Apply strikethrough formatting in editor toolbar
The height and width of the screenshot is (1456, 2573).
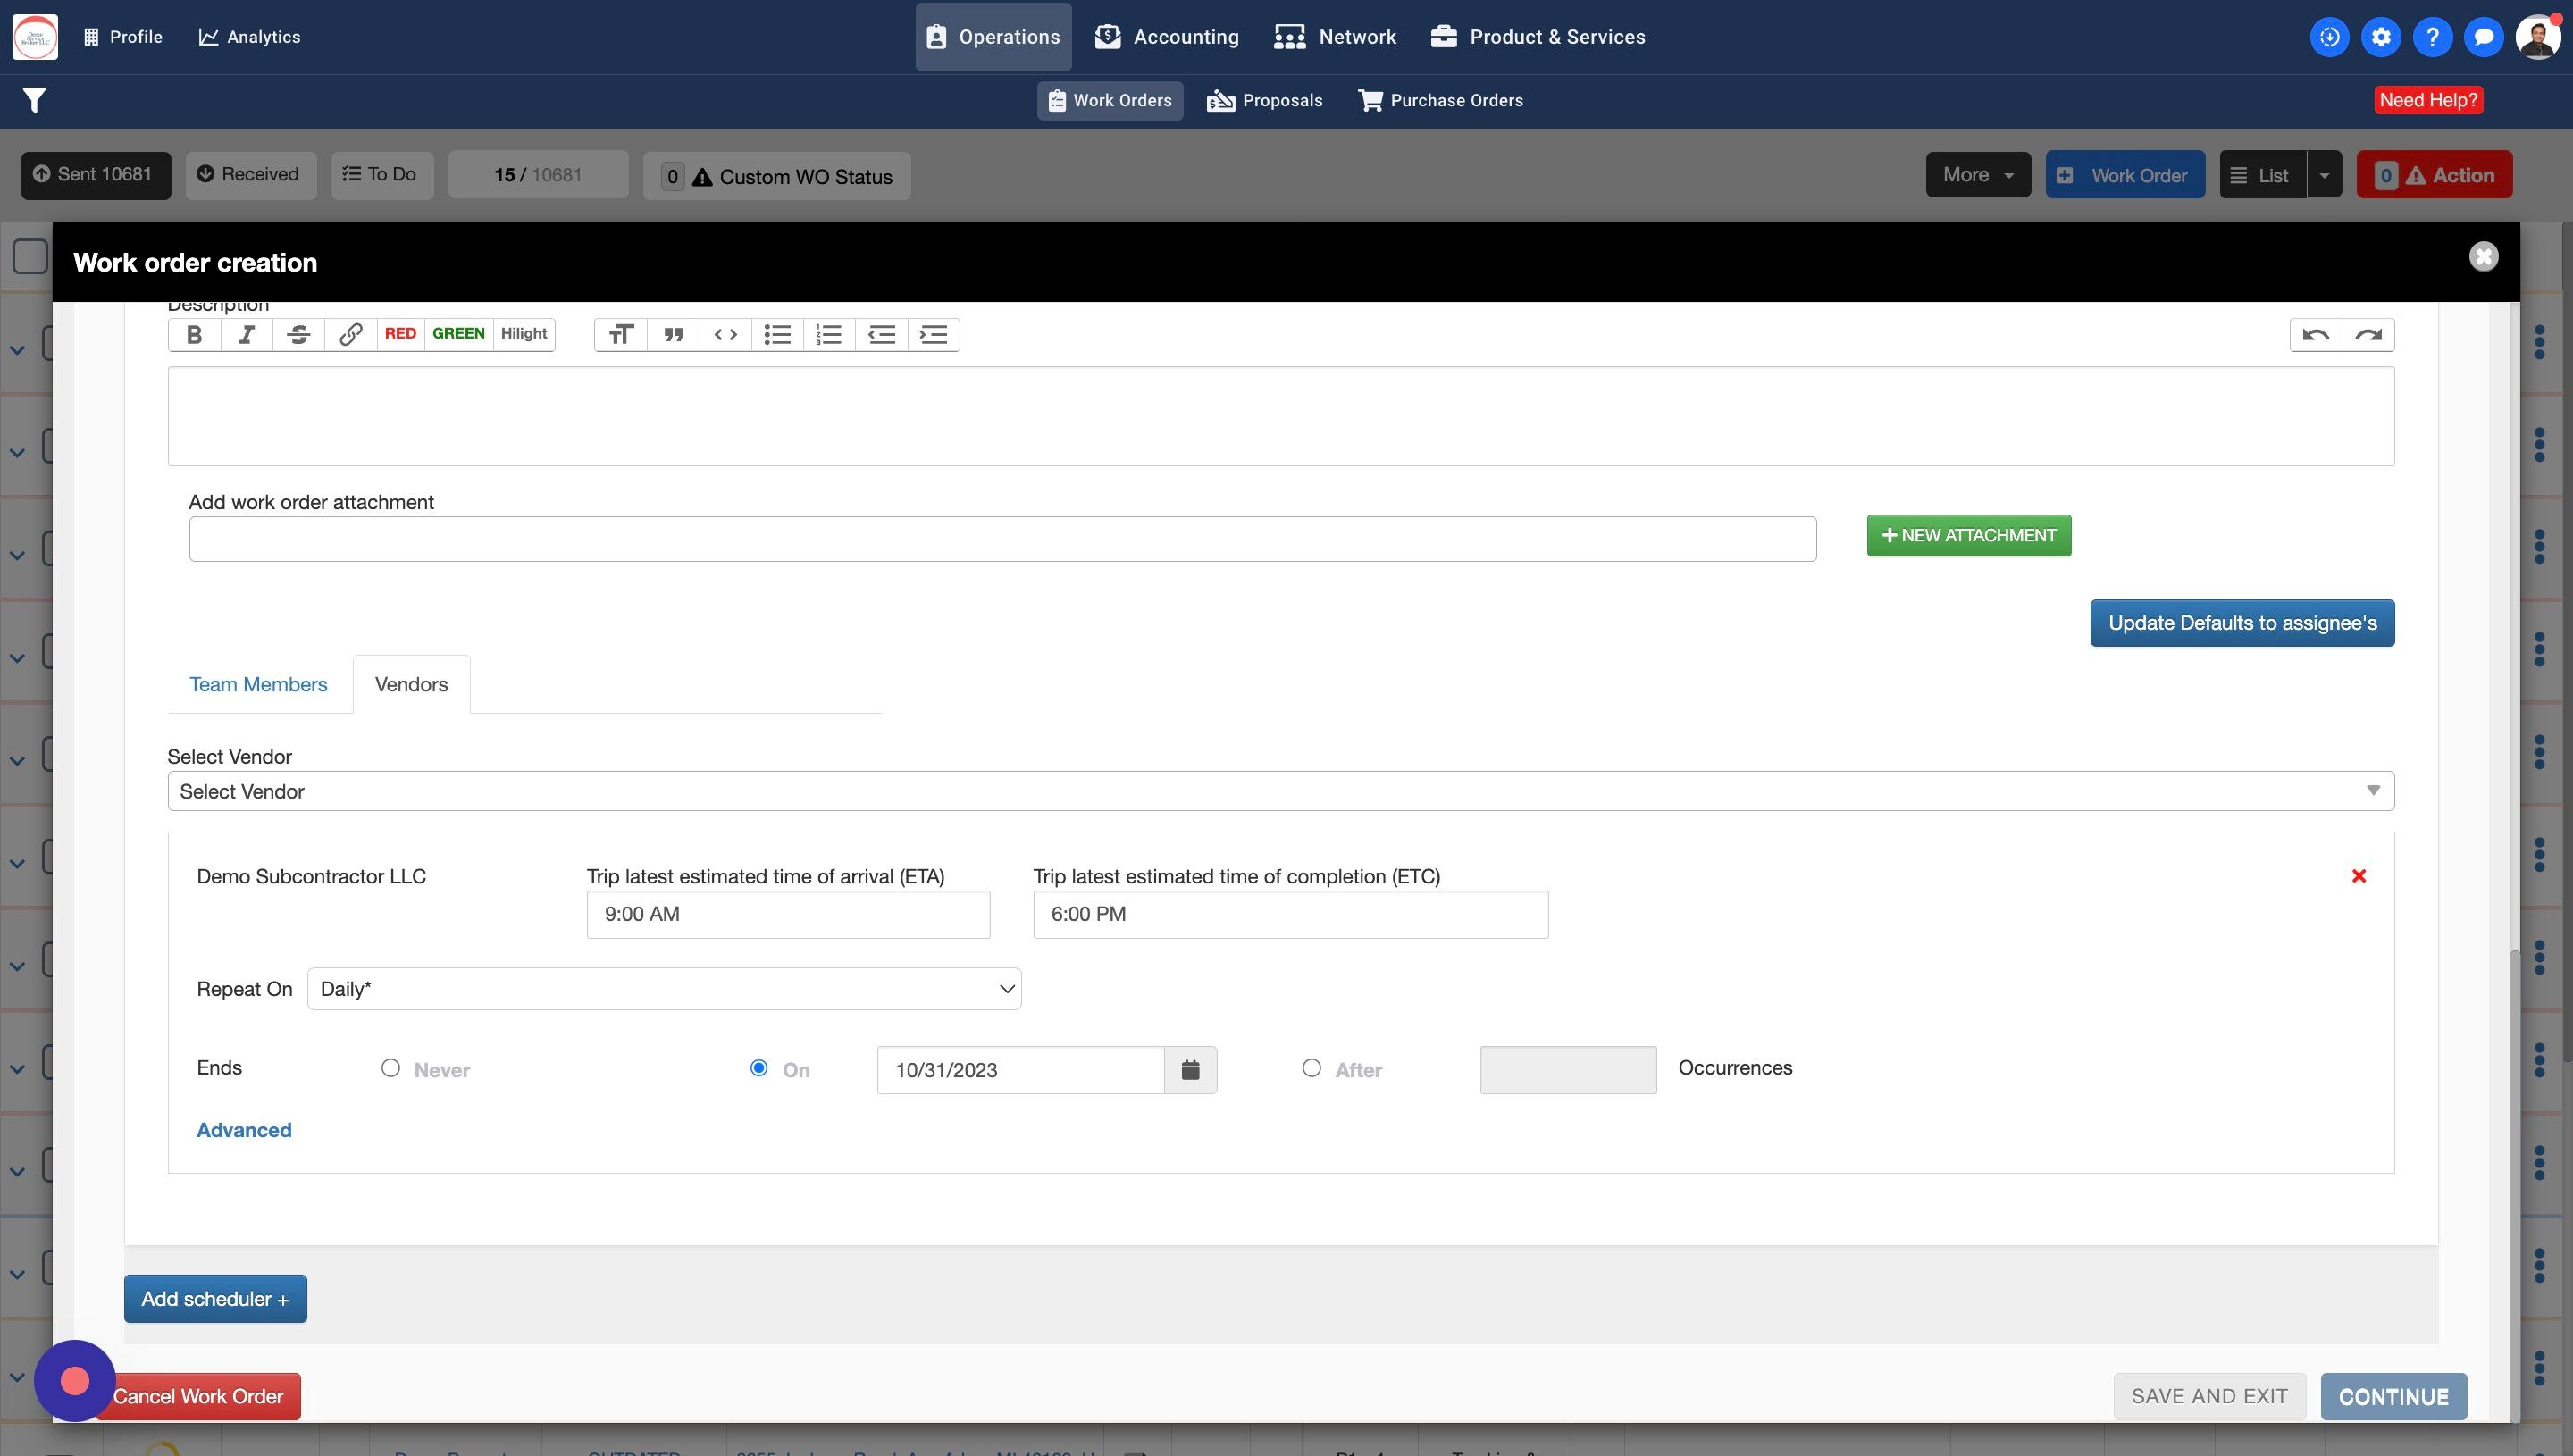[x=298, y=334]
